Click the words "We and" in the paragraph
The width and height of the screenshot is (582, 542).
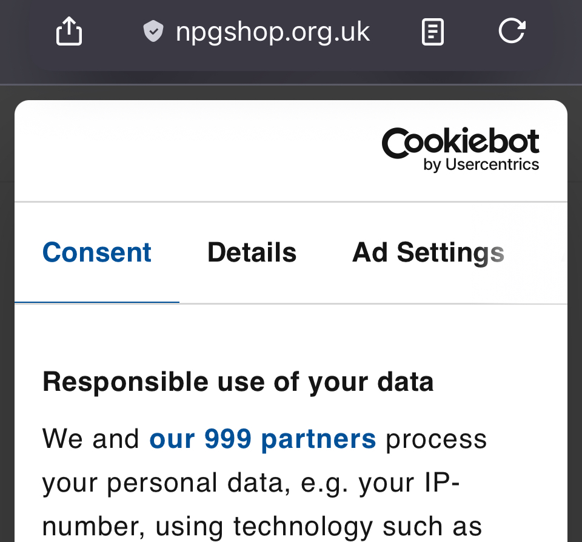[91, 439]
